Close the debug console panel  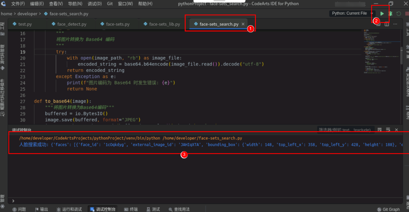coord(397,130)
